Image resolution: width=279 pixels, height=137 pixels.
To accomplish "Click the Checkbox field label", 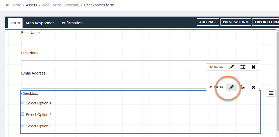I will coord(30,93).
